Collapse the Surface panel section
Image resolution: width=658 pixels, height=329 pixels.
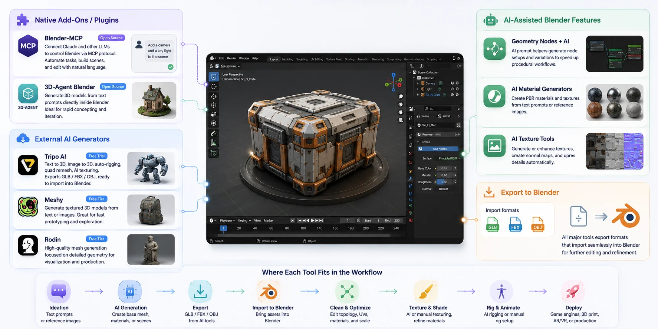pyautogui.click(x=418, y=142)
